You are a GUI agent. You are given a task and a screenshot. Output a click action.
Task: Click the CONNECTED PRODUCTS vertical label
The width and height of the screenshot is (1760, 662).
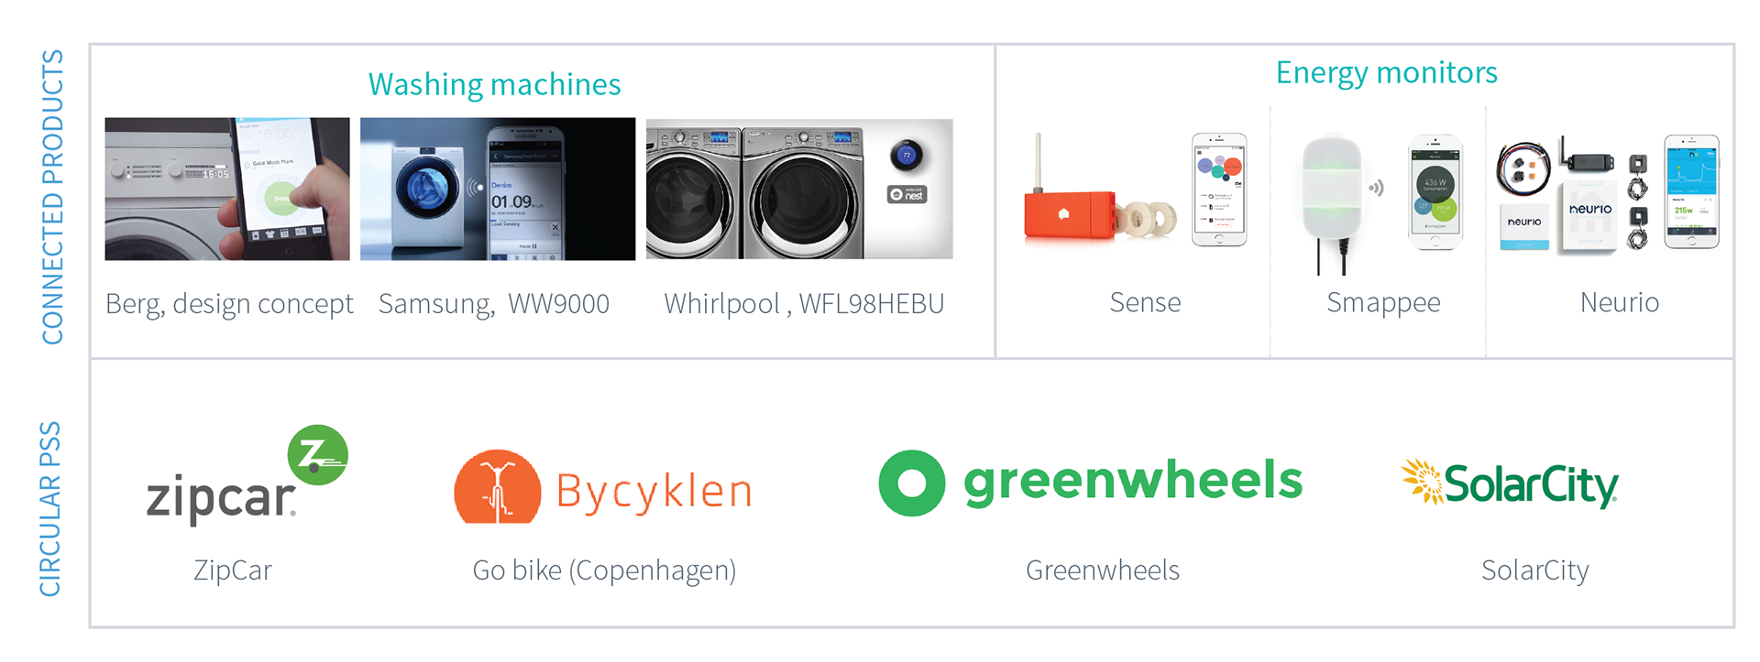pyautogui.click(x=52, y=197)
